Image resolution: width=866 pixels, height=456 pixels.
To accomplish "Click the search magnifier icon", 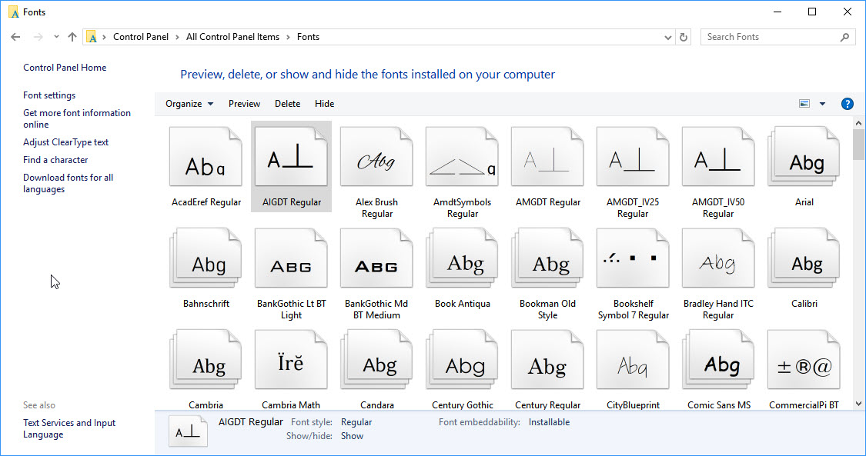I will pos(844,37).
